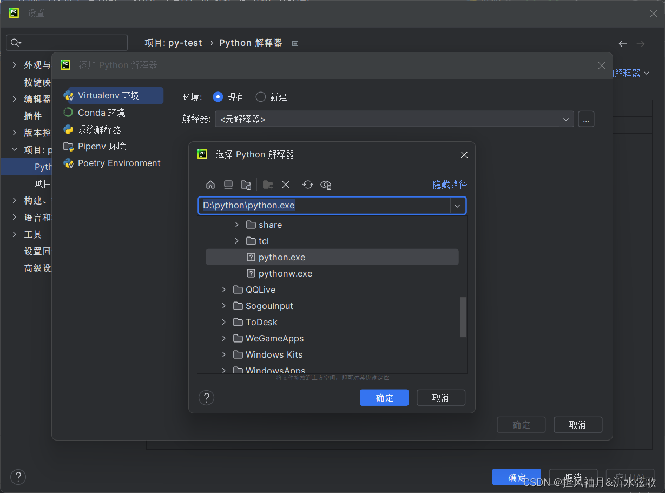
Task: Click browse ... button beside interpreter
Action: tap(586, 119)
